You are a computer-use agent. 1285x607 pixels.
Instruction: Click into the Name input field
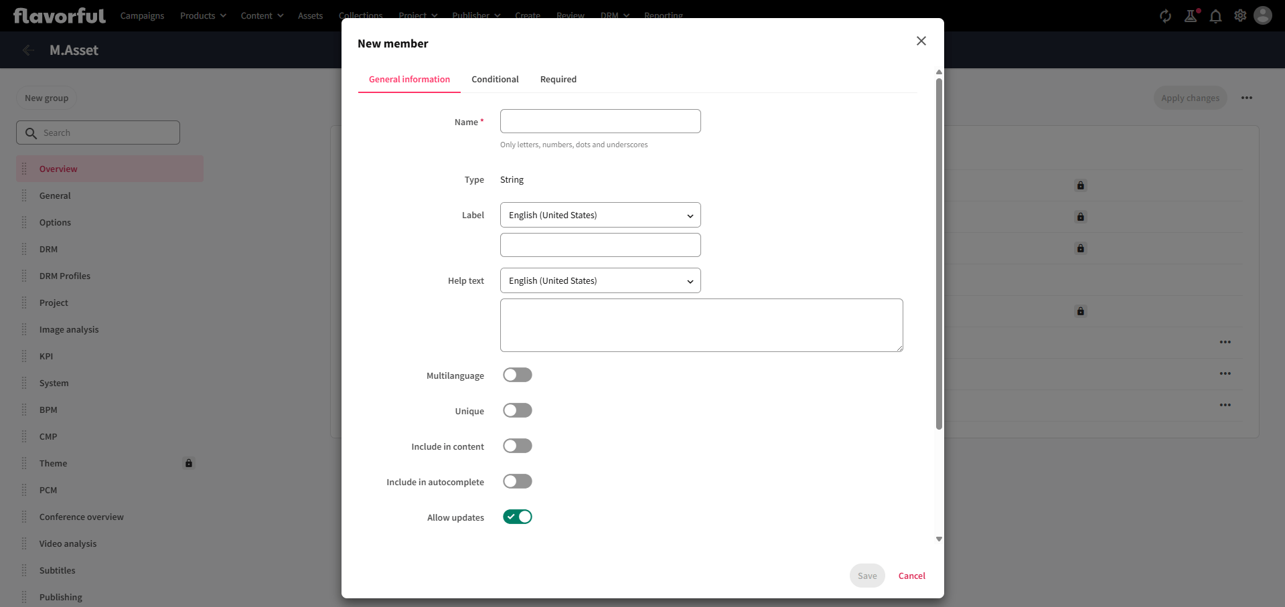[600, 121]
